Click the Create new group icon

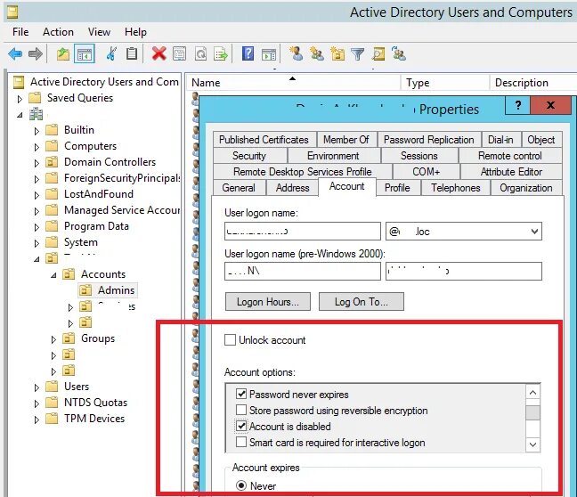click(317, 53)
